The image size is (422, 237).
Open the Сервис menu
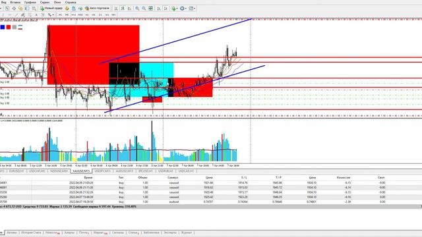(x=45, y=2)
